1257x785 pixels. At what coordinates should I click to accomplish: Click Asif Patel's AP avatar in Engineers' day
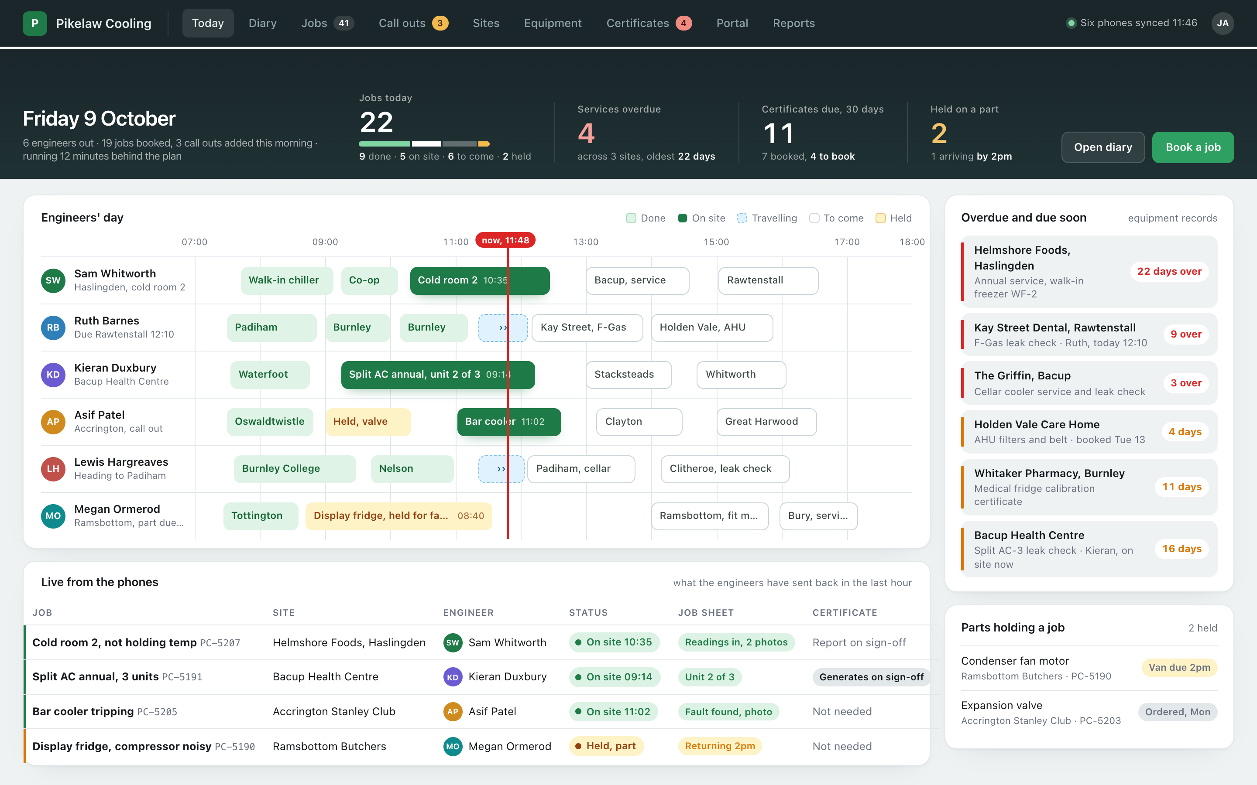(53, 422)
